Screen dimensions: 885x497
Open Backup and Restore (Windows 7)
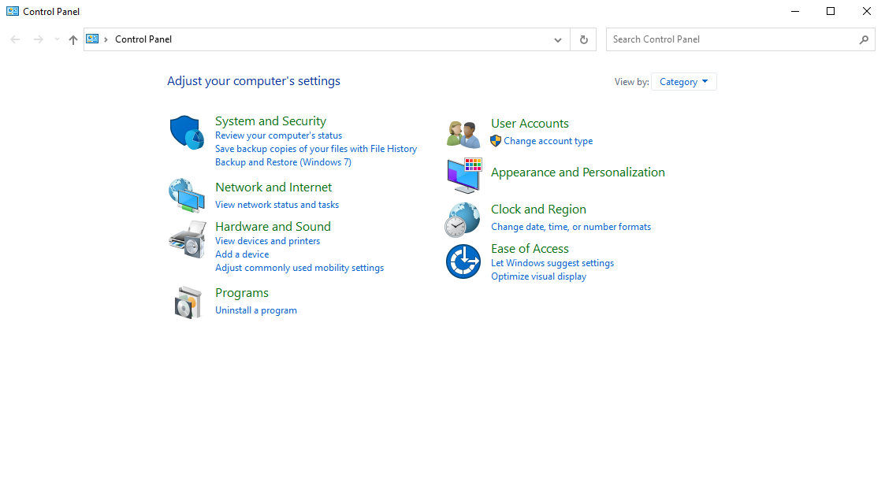click(x=283, y=162)
